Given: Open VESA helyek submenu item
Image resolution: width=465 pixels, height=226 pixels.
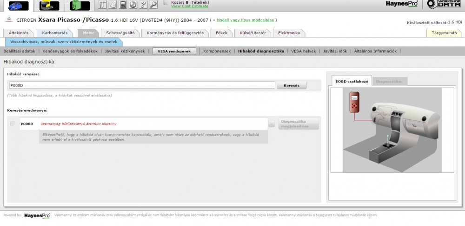Looking at the screenshot, I should tap(304, 51).
